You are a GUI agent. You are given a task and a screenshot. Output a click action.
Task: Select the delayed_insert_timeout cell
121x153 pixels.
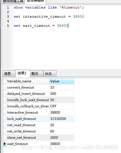(28, 94)
